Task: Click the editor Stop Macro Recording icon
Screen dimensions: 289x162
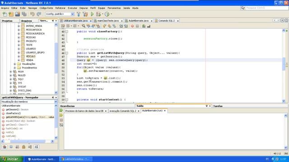Action: click(137, 26)
